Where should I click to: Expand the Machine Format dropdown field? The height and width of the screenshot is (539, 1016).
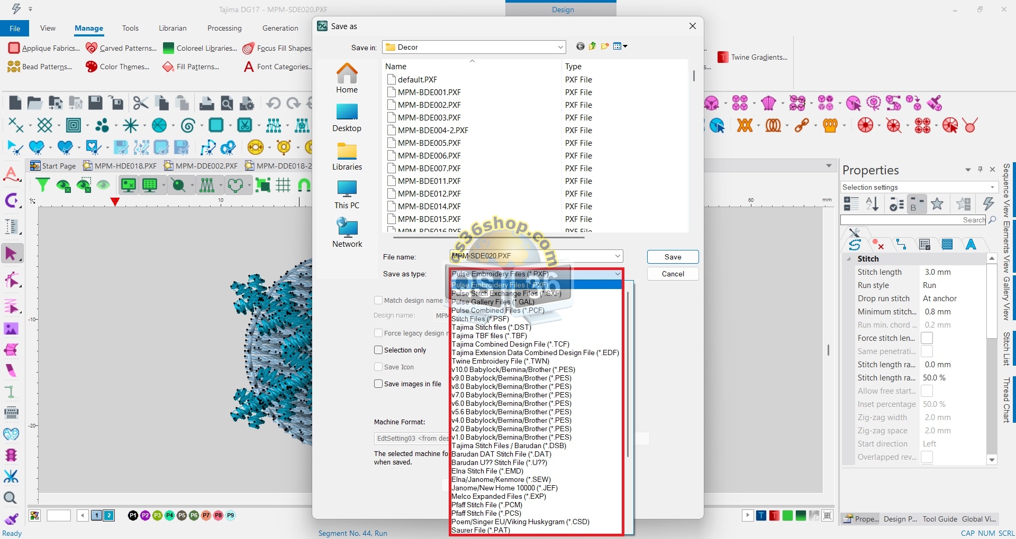point(511,439)
